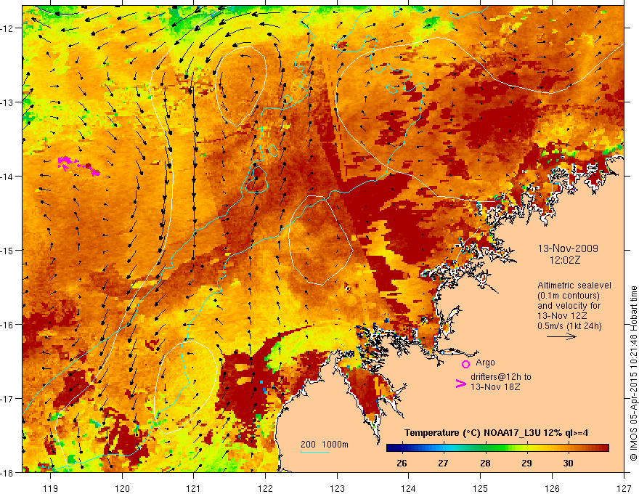Click the magenta Argo circle legend marker
Screen dimensions: 639x494
[465, 364]
